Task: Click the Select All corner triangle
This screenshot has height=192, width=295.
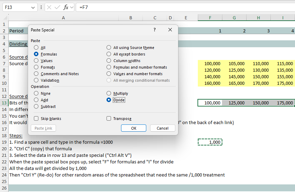Action: tap(4, 18)
